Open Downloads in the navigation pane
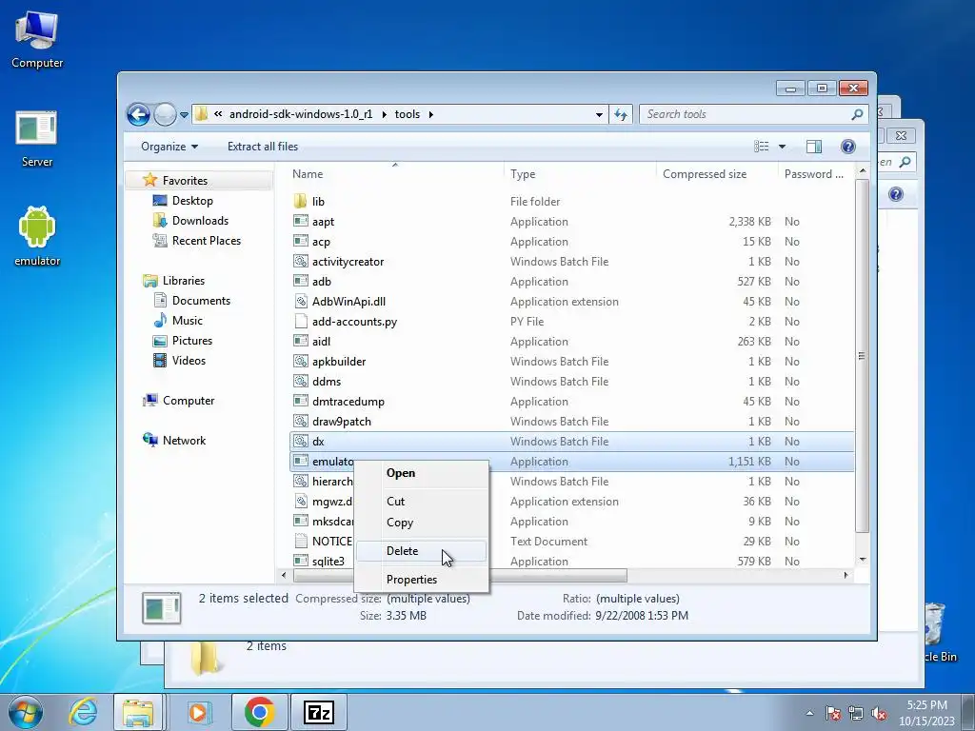This screenshot has width=975, height=731. (x=200, y=221)
